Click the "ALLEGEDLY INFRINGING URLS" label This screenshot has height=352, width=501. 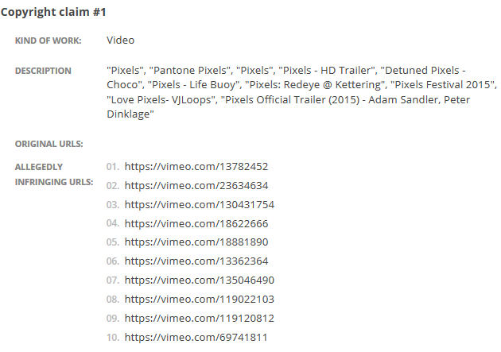(x=52, y=175)
